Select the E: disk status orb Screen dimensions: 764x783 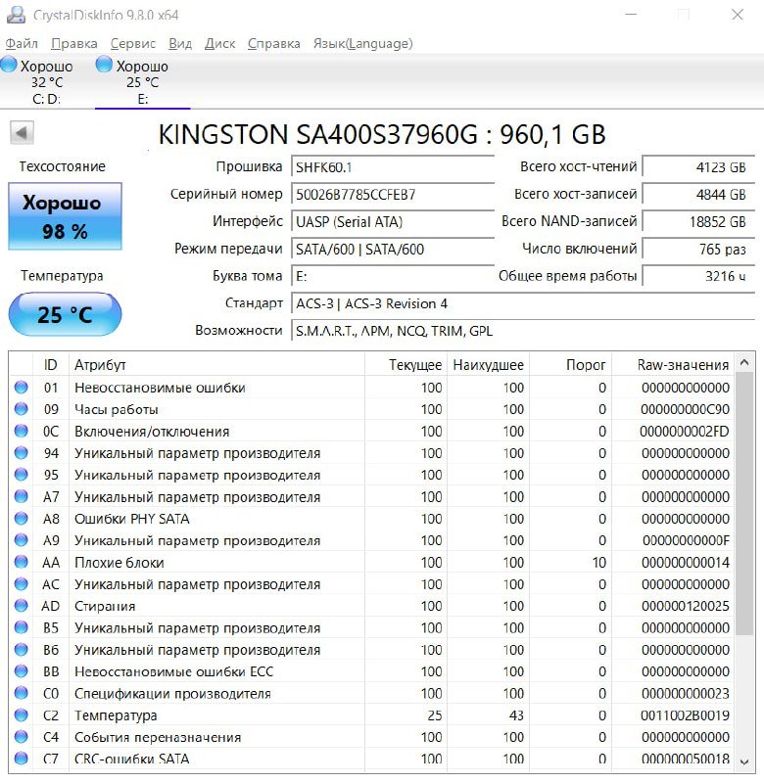tap(105, 66)
